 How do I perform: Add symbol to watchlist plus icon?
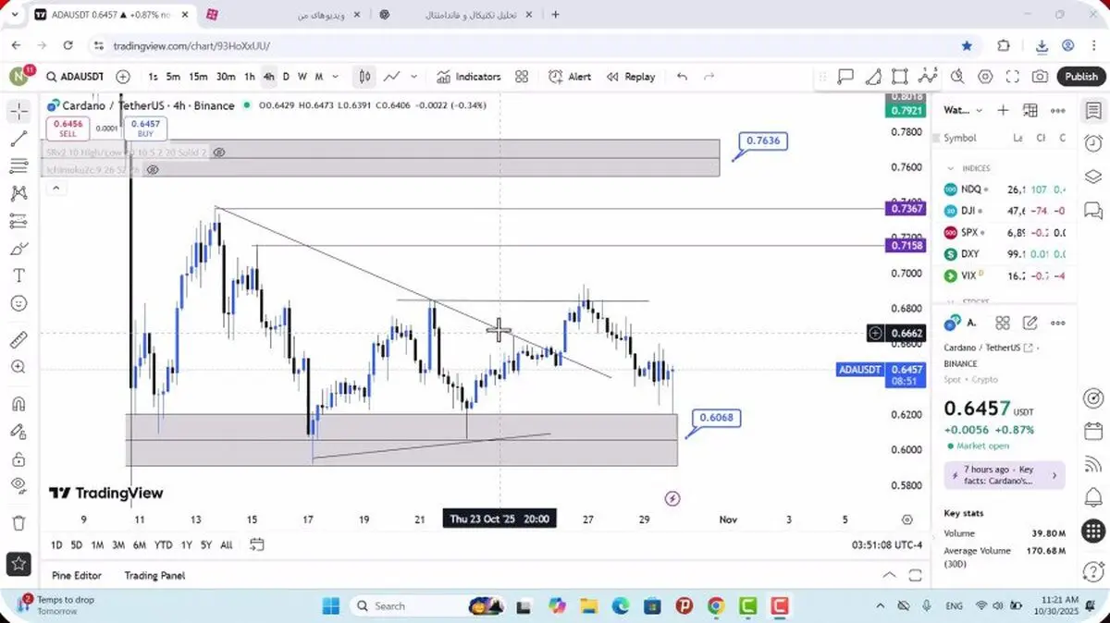[x=1003, y=110]
